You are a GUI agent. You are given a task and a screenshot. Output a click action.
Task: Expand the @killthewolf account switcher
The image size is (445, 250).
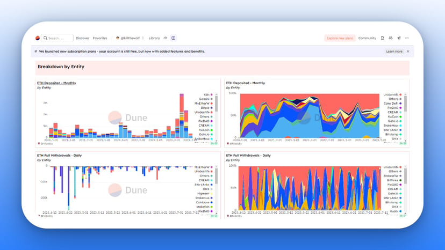[x=130, y=38]
